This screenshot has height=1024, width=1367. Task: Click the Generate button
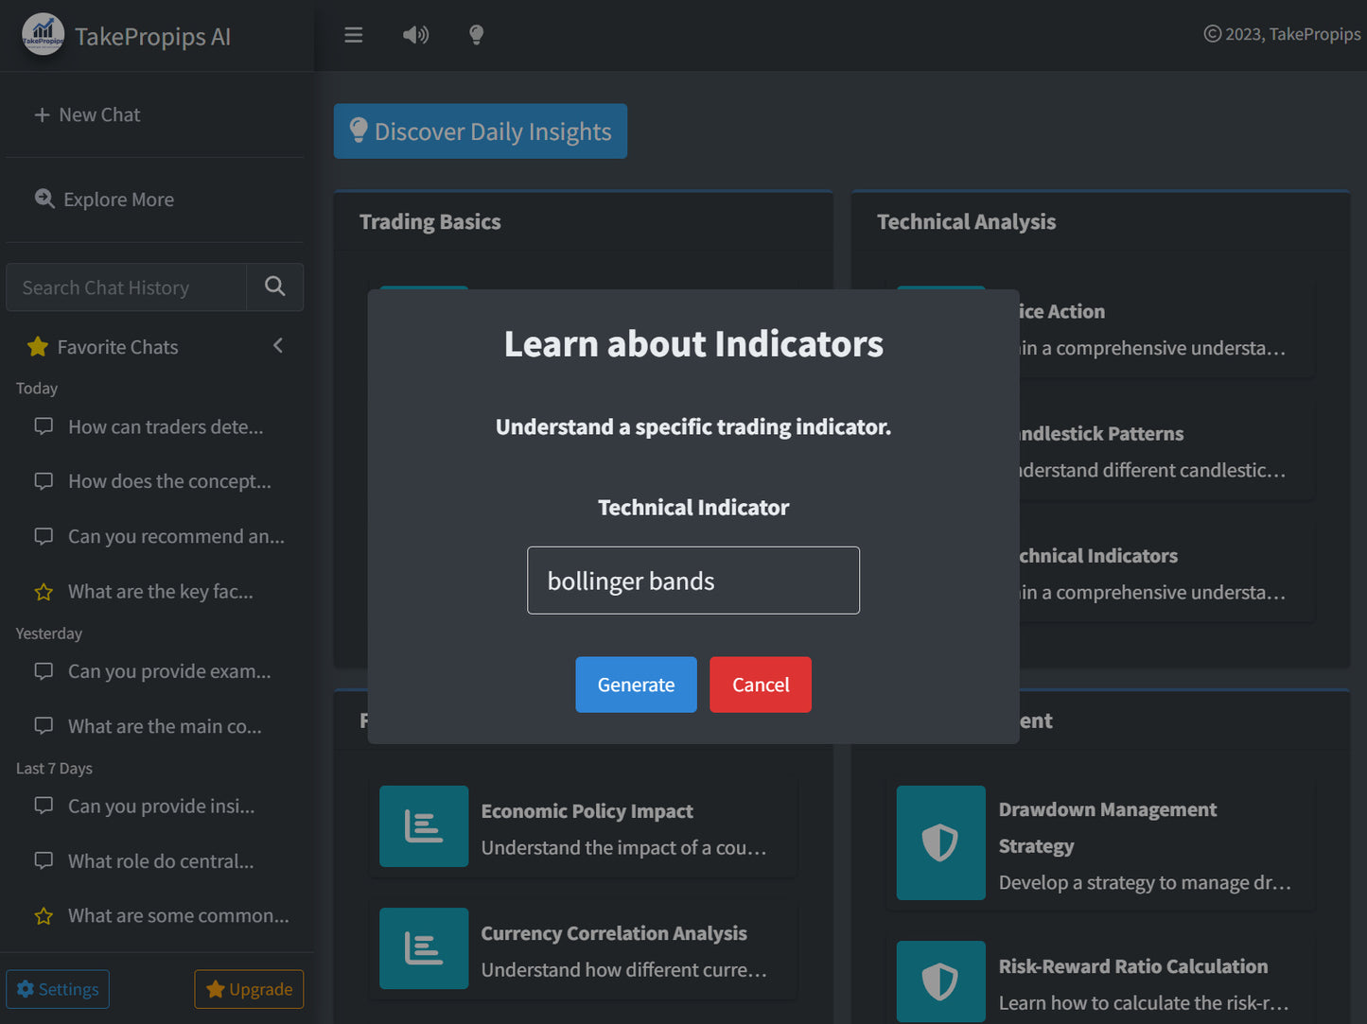pos(636,685)
